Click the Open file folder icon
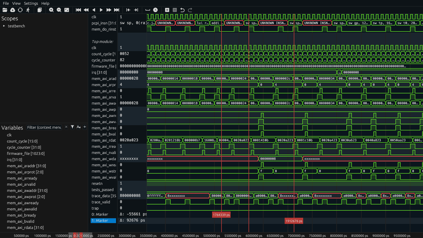The height and width of the screenshot is (238, 423). [x=5, y=10]
